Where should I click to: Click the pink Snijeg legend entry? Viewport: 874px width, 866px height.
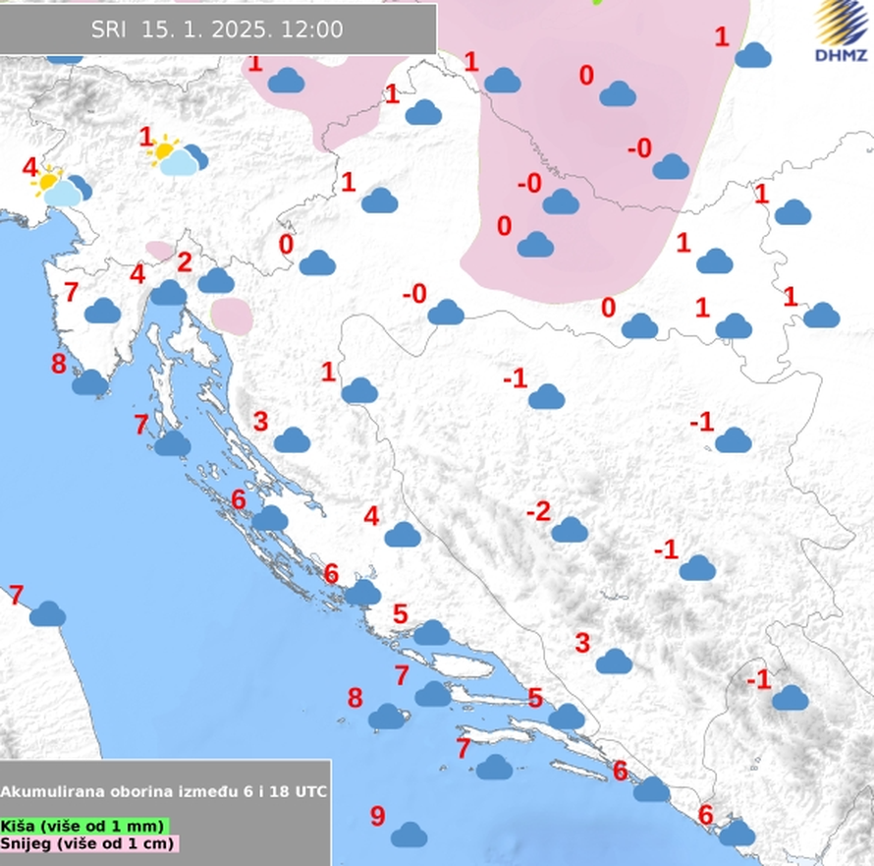pos(90,842)
